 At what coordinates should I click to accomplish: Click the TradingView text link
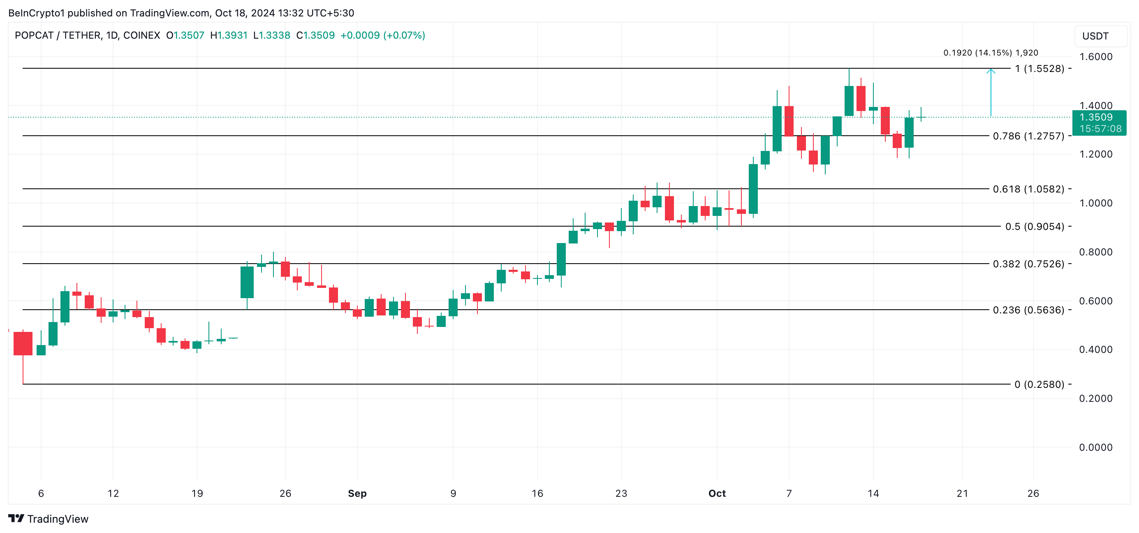click(x=58, y=519)
